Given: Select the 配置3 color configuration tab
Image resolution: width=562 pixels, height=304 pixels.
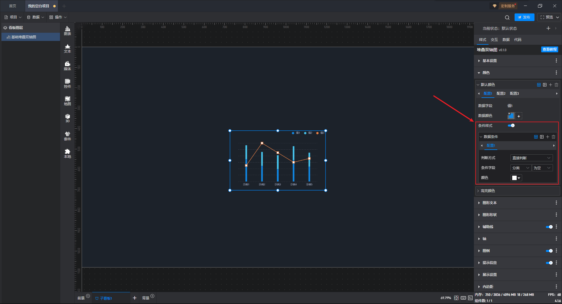Looking at the screenshot, I should tap(514, 94).
